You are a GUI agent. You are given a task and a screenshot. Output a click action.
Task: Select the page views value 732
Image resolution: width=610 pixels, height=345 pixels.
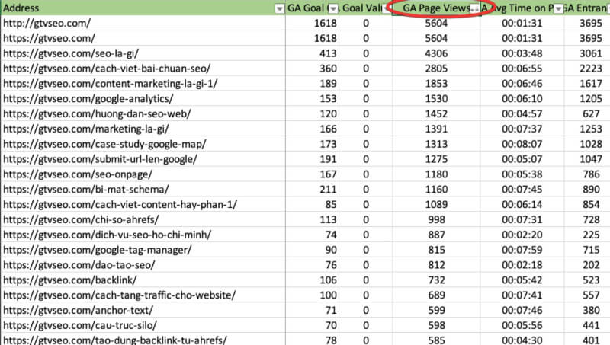coord(436,280)
